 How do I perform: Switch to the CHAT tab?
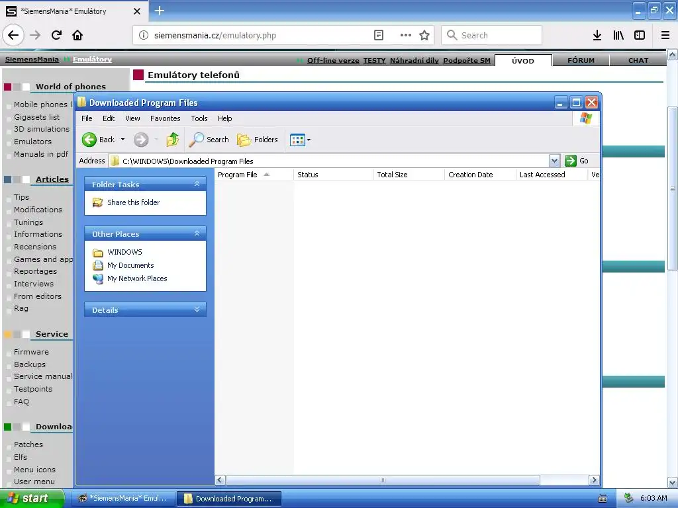click(x=638, y=60)
